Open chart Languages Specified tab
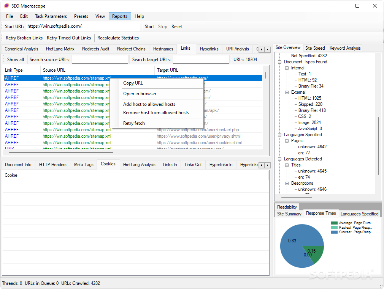 359,214
